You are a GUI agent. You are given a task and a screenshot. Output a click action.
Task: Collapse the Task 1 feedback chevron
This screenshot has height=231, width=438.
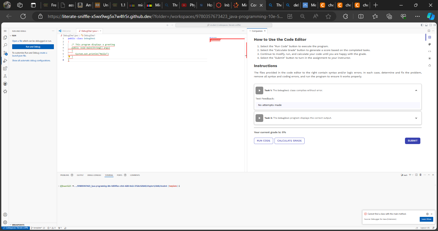click(416, 90)
